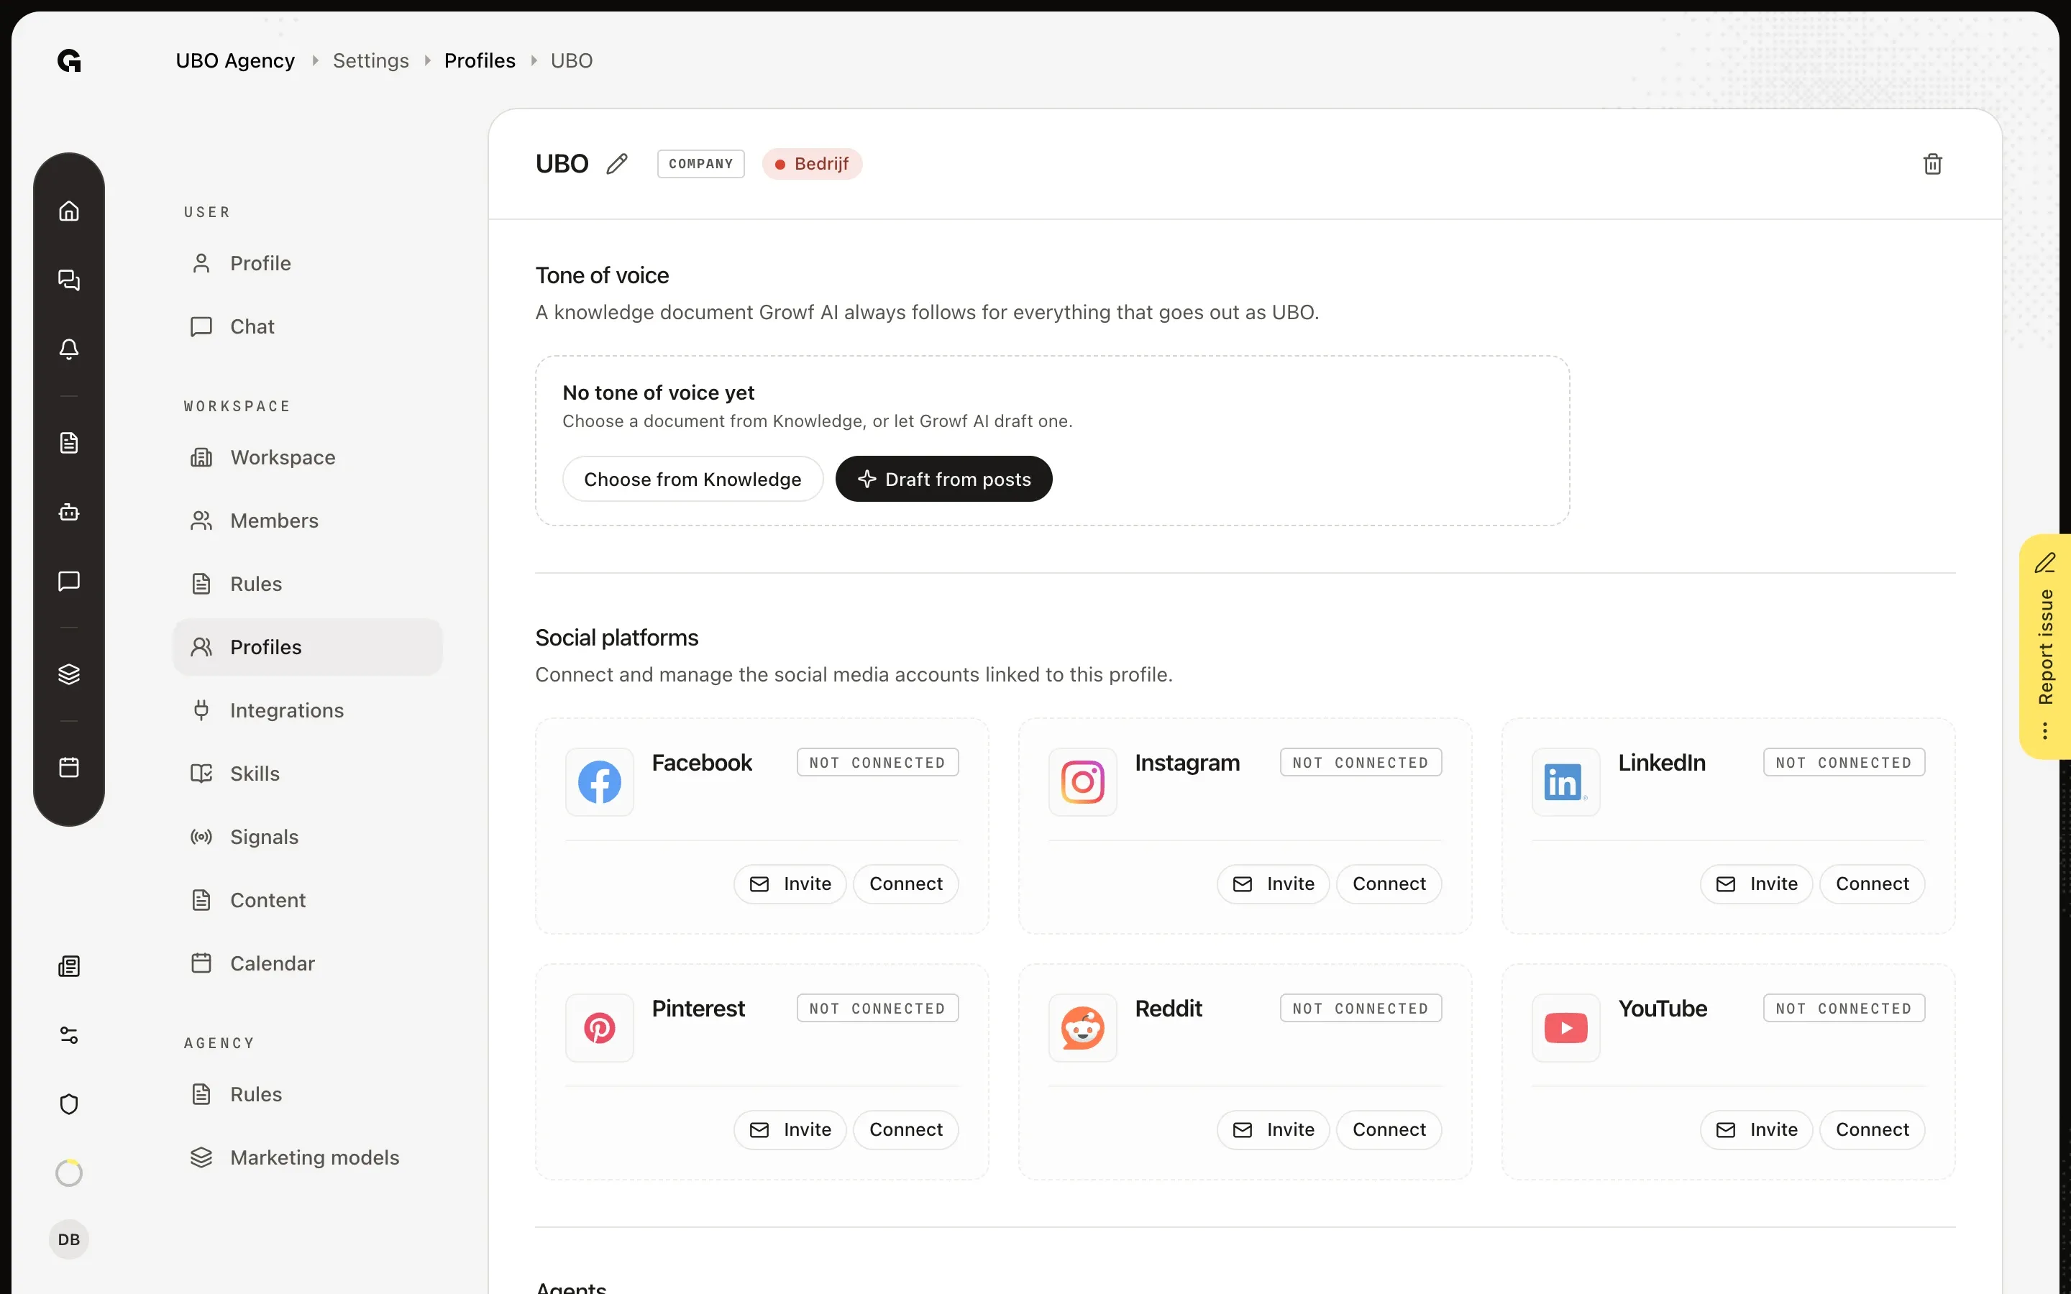Open Content settings page
This screenshot has width=2071, height=1294.
(x=307, y=900)
